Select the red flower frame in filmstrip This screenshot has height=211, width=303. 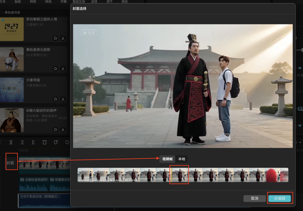[273, 175]
